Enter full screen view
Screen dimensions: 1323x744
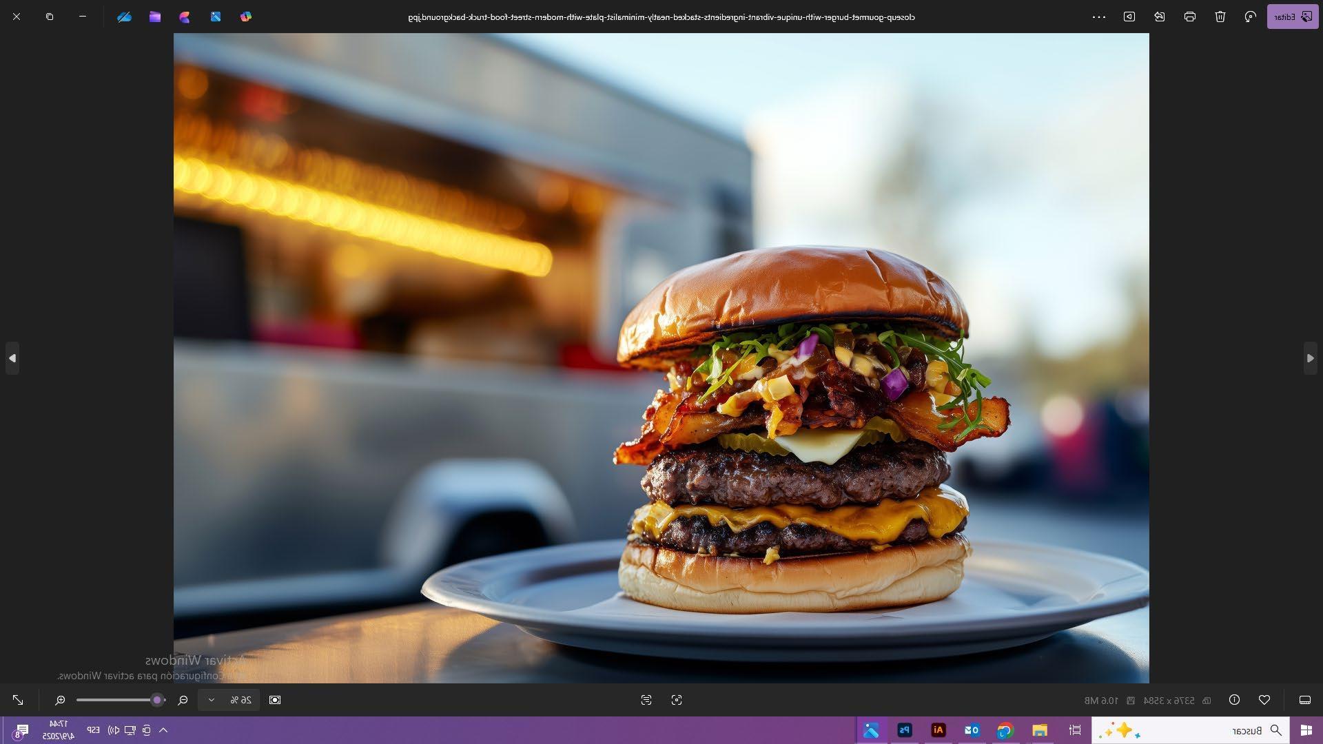pyautogui.click(x=18, y=700)
